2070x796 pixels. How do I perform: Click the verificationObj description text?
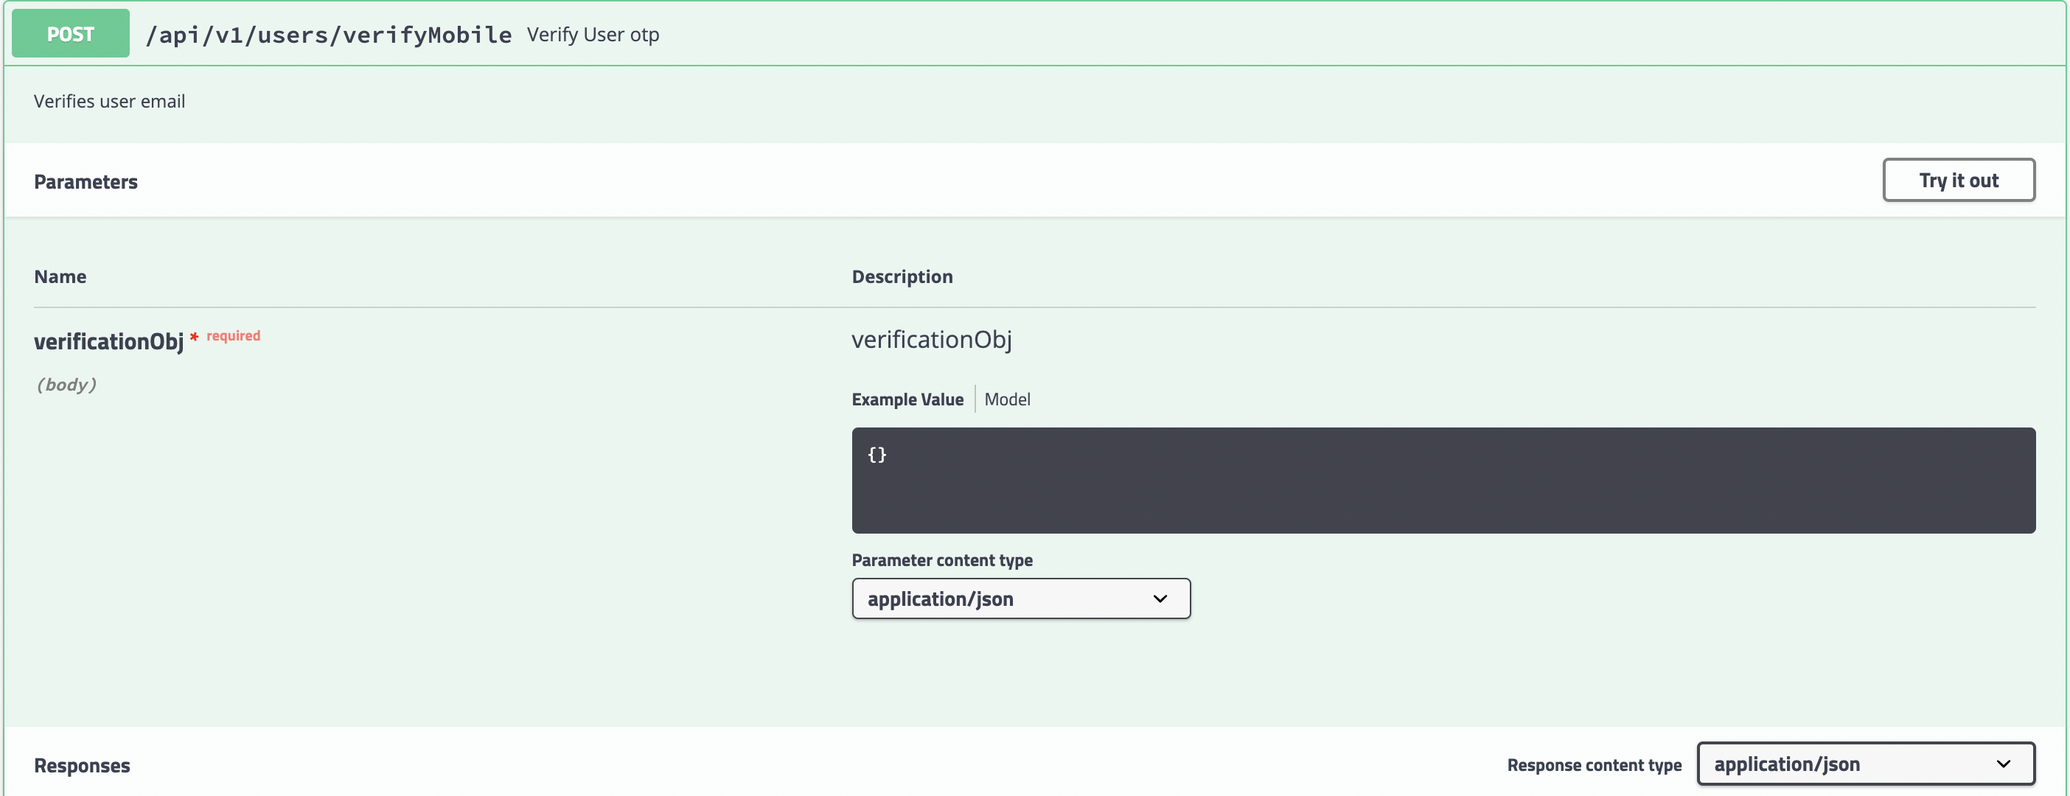coord(931,340)
